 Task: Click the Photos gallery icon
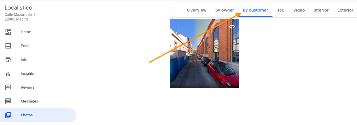(8, 115)
